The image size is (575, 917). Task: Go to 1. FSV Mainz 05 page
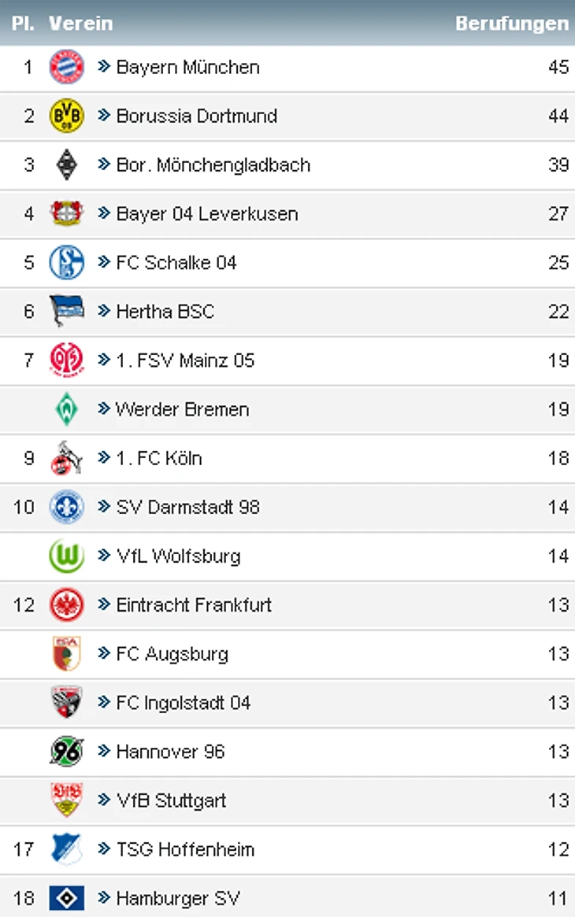[185, 361]
